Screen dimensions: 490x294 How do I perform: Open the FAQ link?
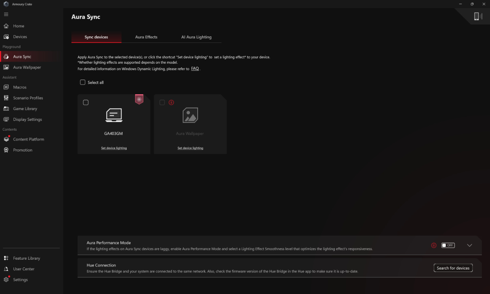[195, 69]
